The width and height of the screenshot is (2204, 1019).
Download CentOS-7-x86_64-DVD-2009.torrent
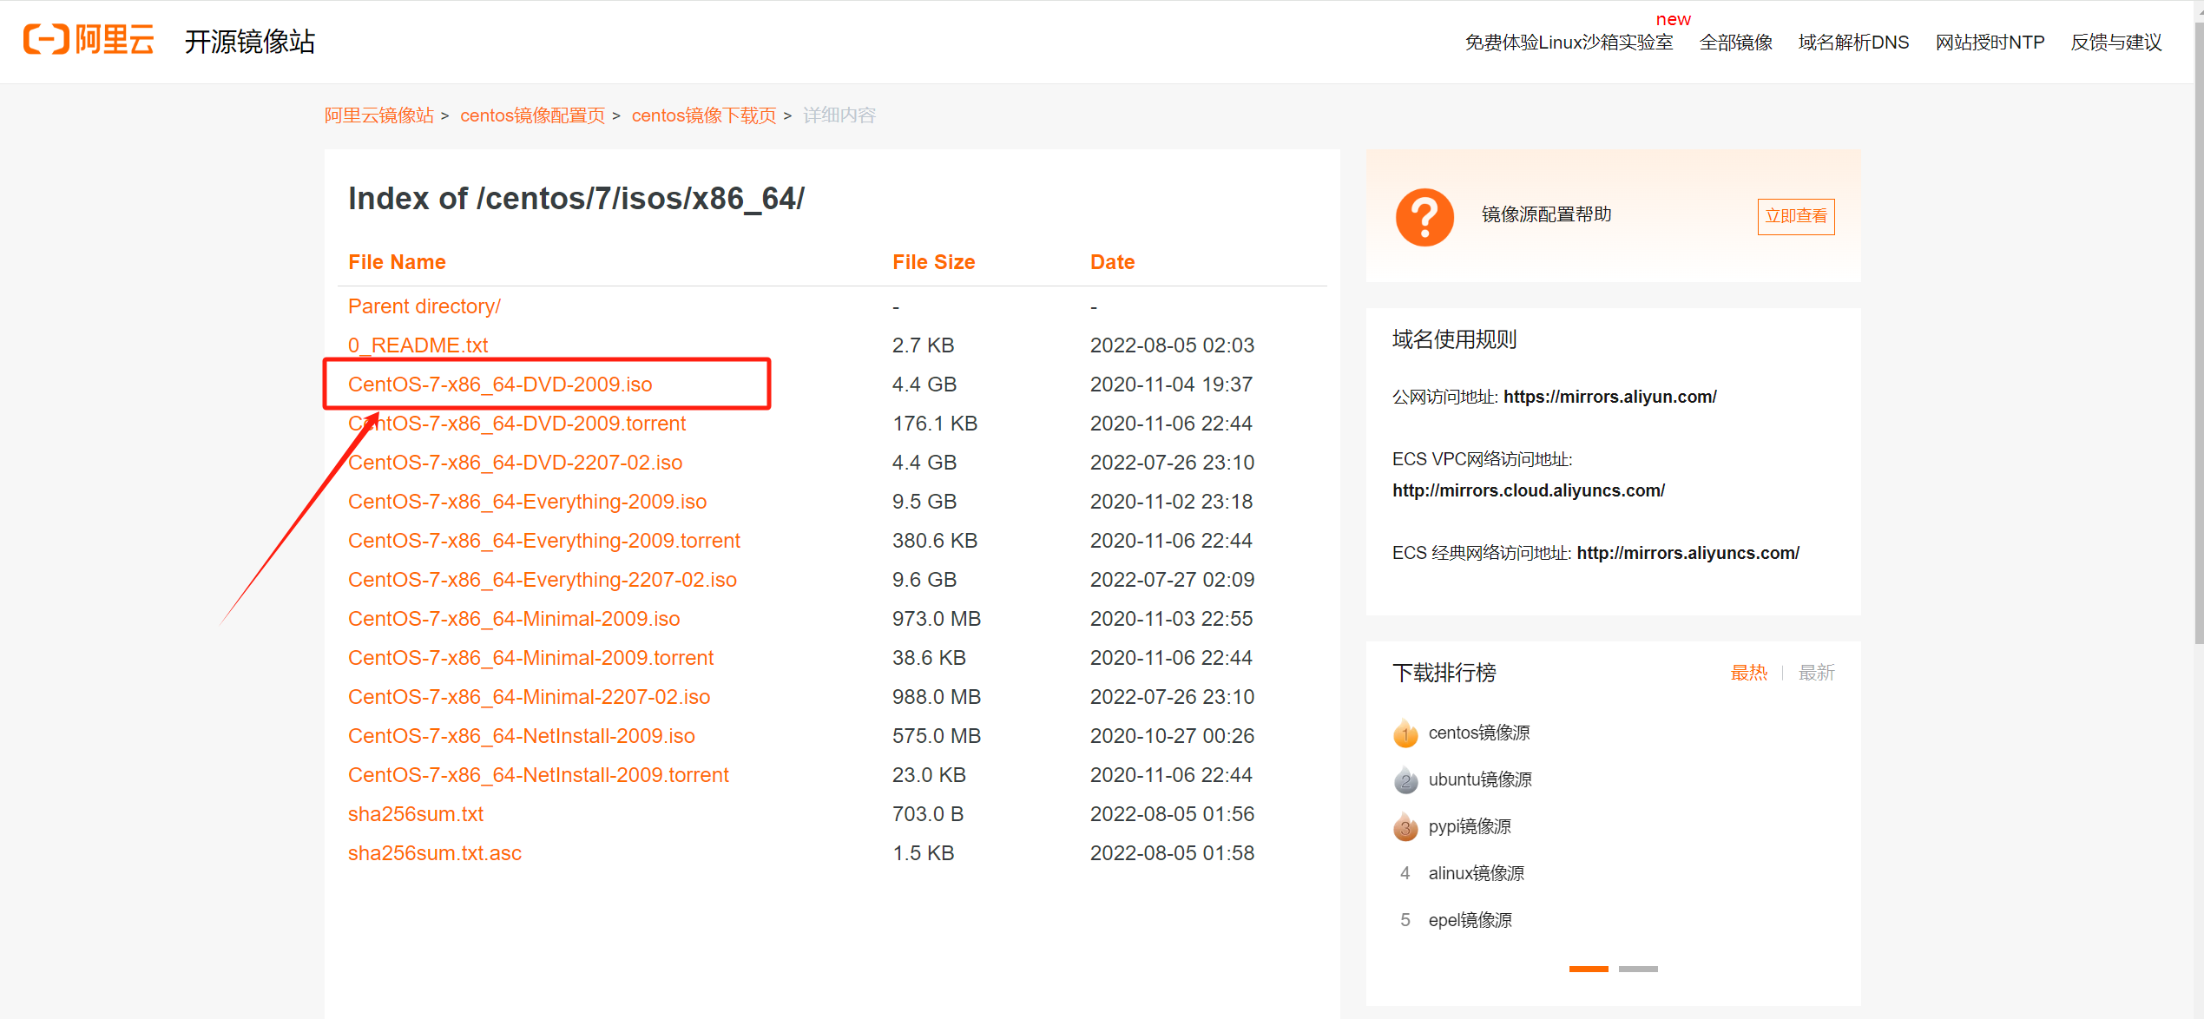(x=516, y=424)
